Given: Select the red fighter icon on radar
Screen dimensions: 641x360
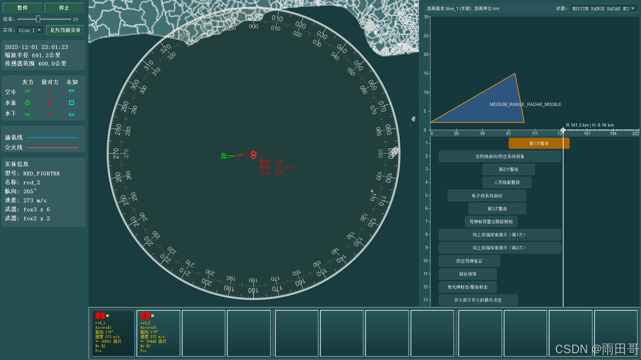Looking at the screenshot, I should coord(253,154).
